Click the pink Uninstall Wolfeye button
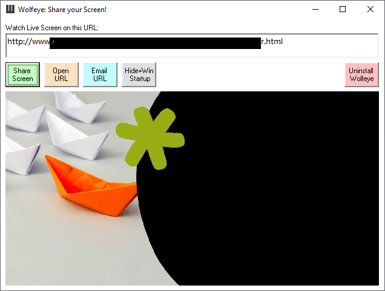This screenshot has height=291, width=385. 361,74
